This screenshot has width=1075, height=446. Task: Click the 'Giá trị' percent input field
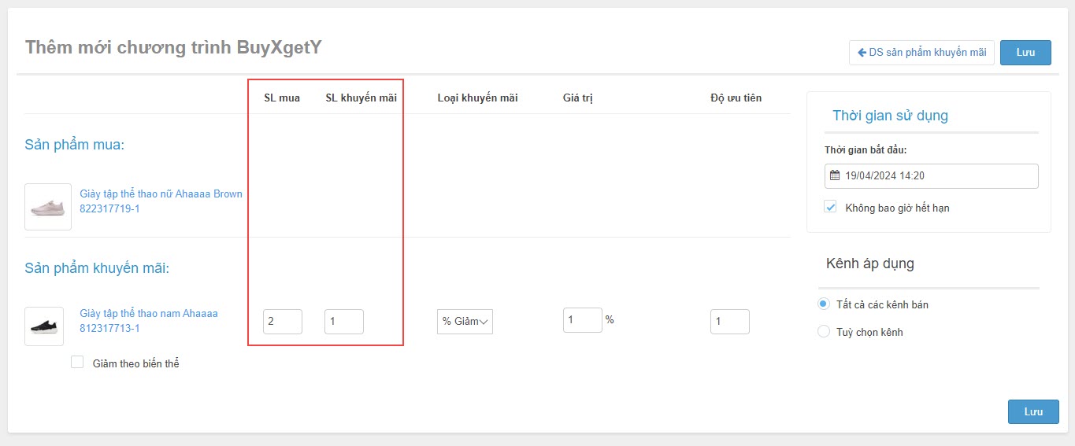(582, 320)
